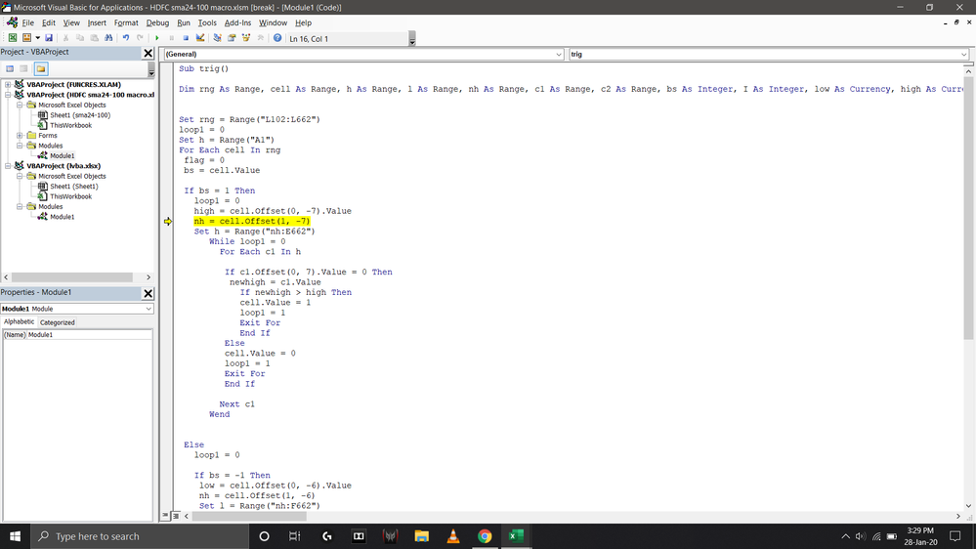
Task: Click Full Module View button
Action: coord(176,516)
